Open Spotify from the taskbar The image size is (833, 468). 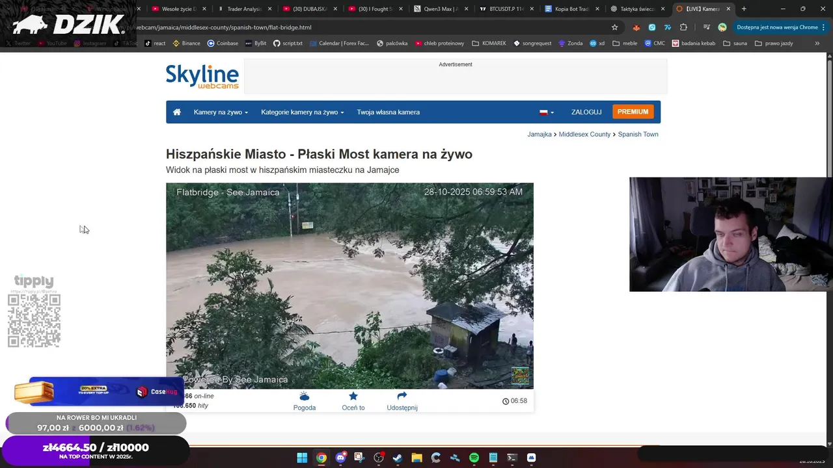474,458
